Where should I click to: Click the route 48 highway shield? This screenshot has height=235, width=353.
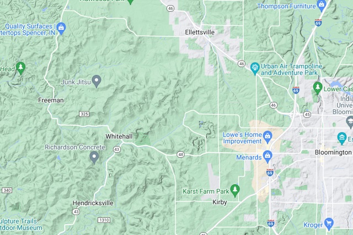[x=180, y=154]
